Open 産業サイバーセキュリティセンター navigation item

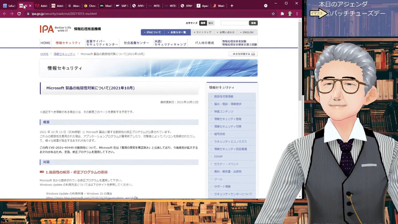click(x=102, y=43)
